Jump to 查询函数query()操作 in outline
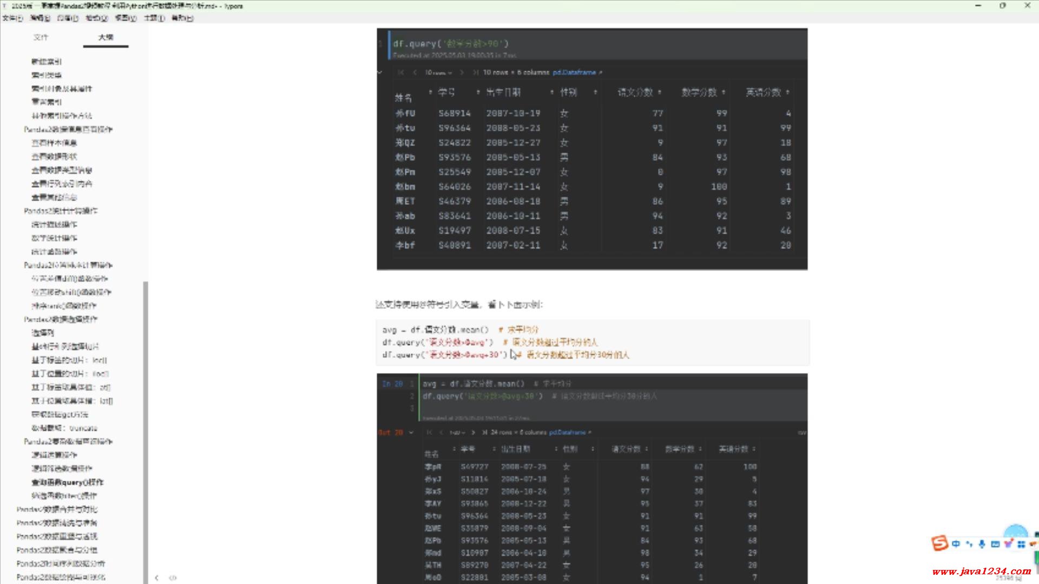Viewport: 1039px width, 584px height. [67, 482]
